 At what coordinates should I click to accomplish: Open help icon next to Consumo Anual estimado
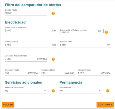[53, 59]
